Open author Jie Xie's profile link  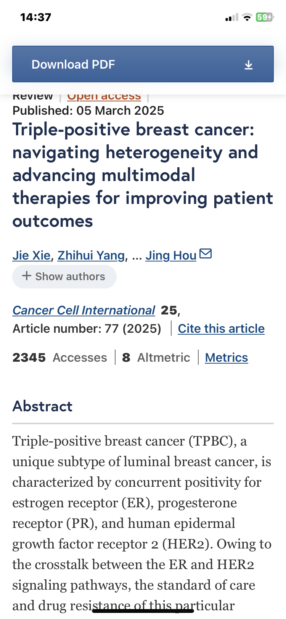(x=32, y=255)
